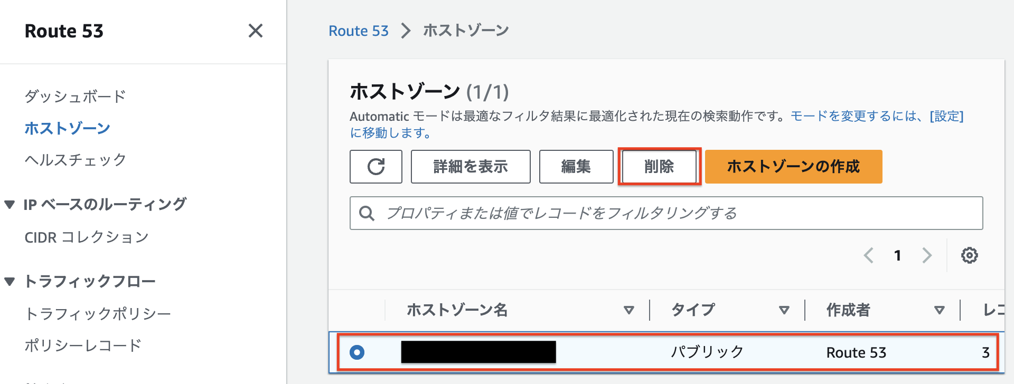1014x384 pixels.
Task: Select ダッシュボード in the sidebar
Action: tap(76, 96)
